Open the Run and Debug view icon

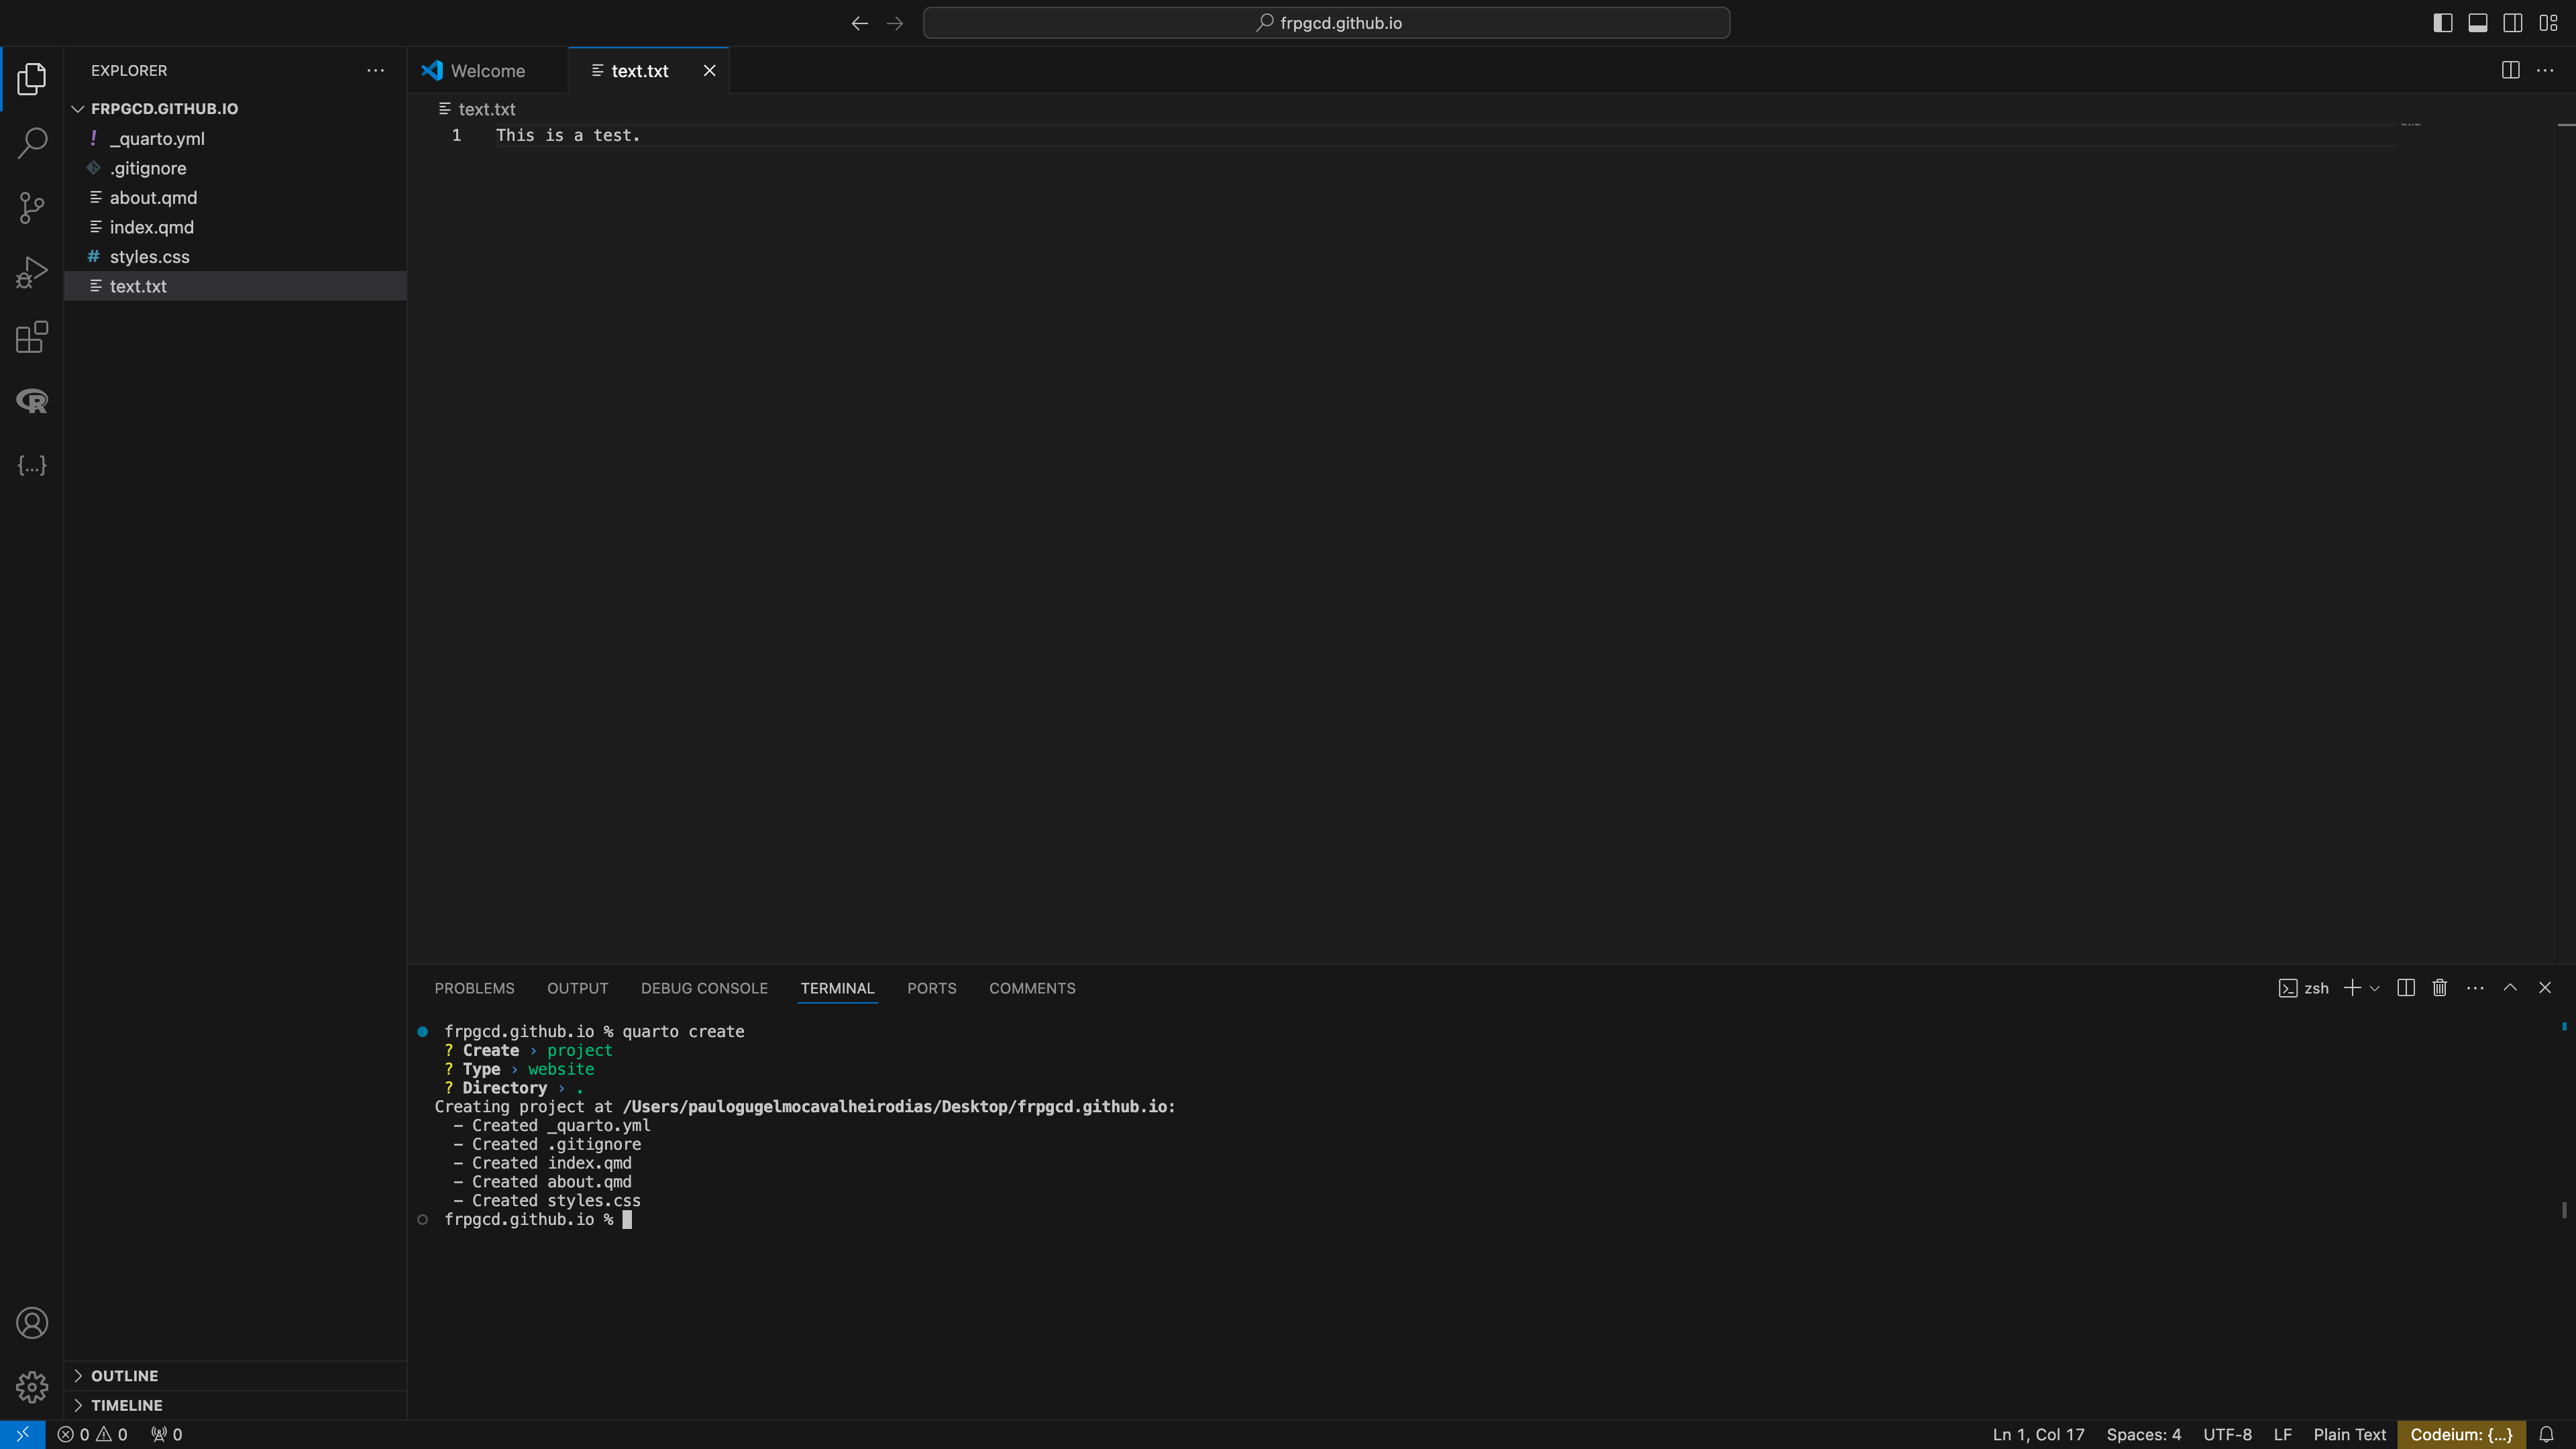click(32, 272)
